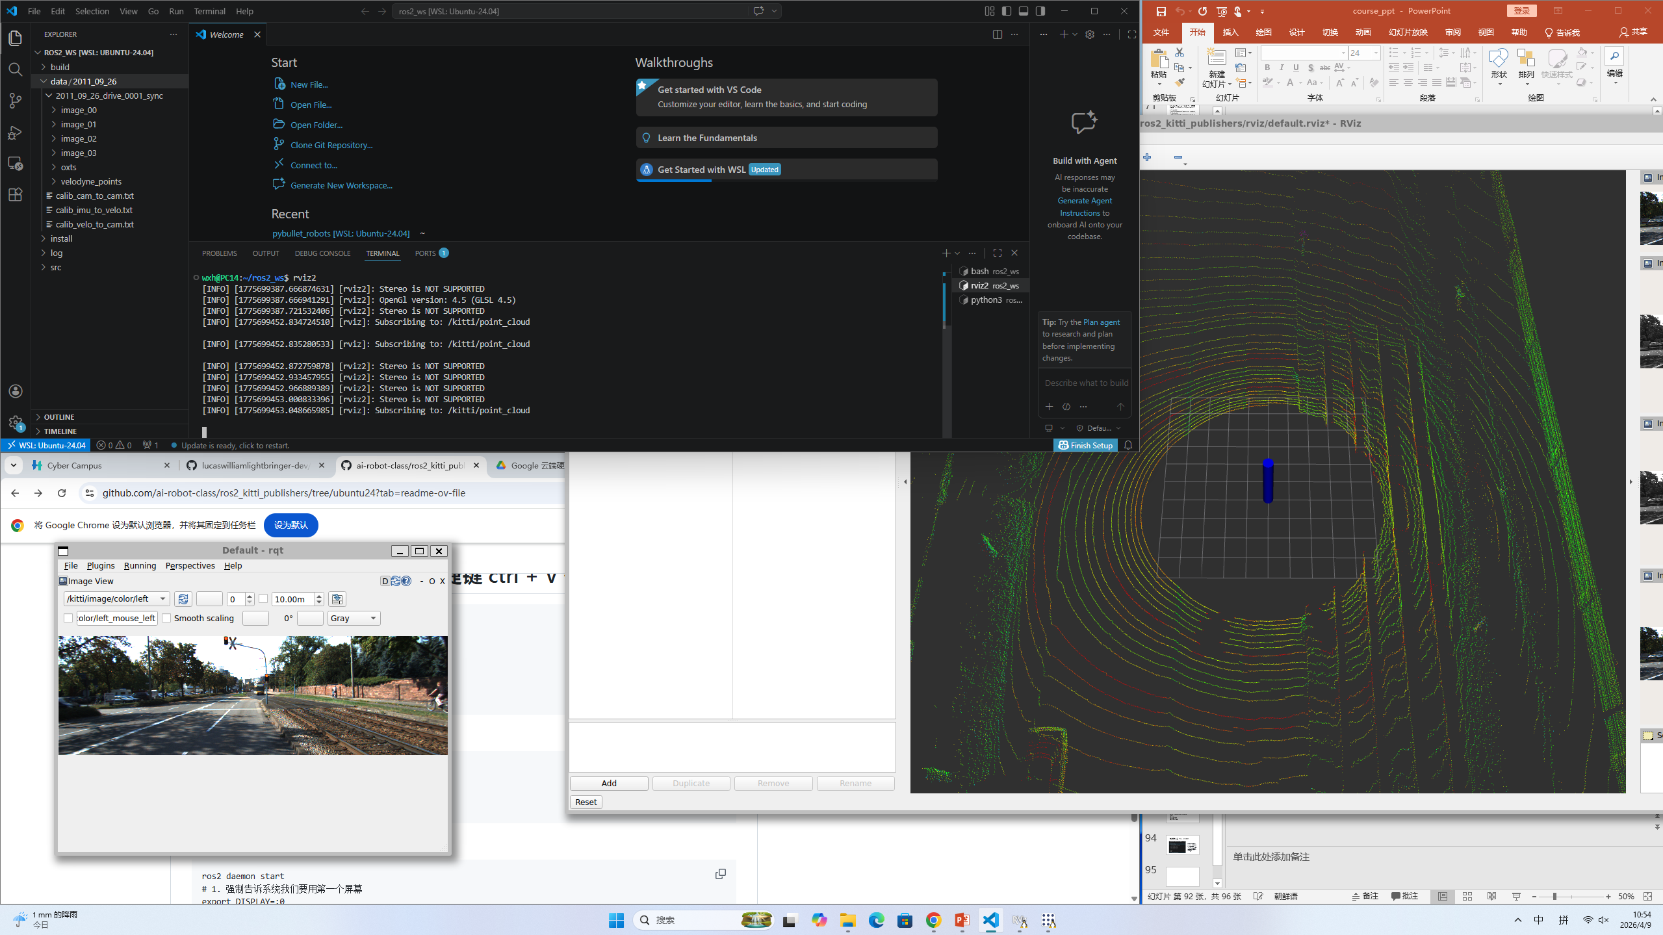Click Bold in PowerPoint font group
Screen dimensions: 1663x935
[x=1267, y=68]
